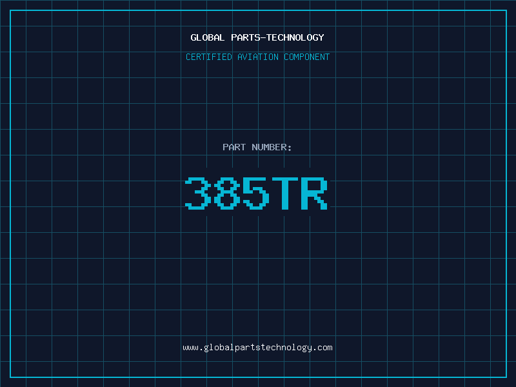Screen dimensions: 516x387
Task: Open the www.globalpartstechnology.com link
Action: [257, 348]
